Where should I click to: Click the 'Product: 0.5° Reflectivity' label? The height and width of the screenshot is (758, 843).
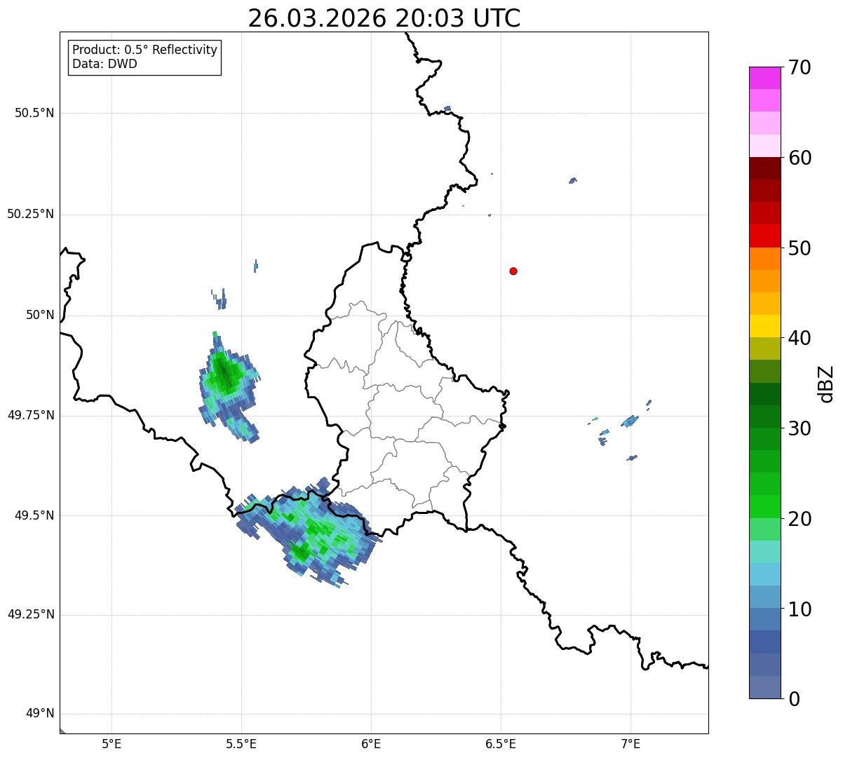tap(144, 50)
